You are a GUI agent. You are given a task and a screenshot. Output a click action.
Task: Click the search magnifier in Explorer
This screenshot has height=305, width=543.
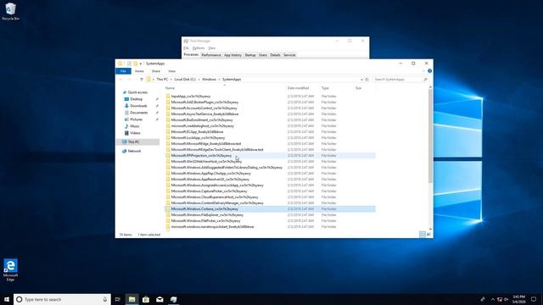tap(425, 79)
